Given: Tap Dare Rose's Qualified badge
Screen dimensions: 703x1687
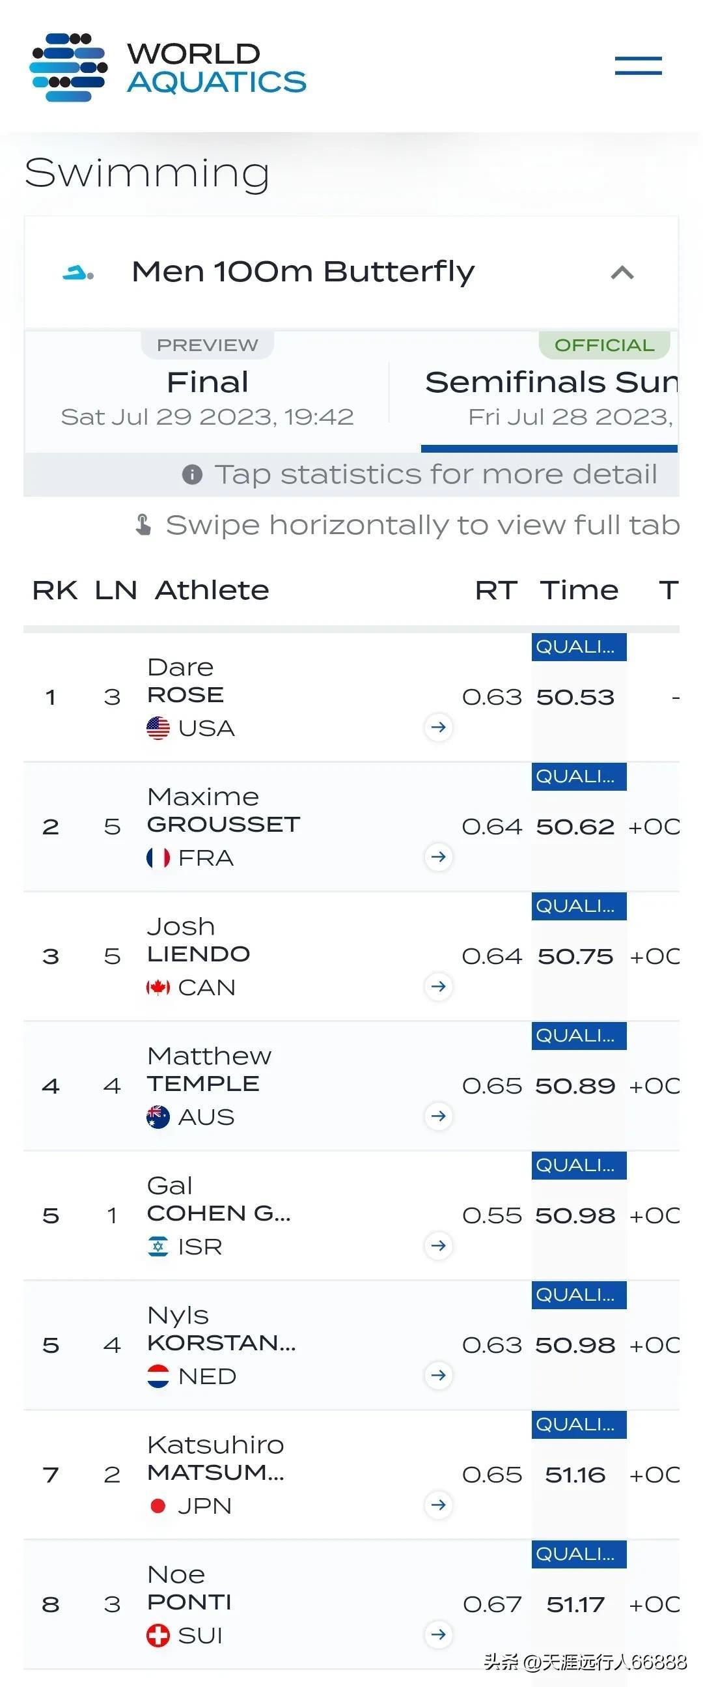Looking at the screenshot, I should pos(579,647).
